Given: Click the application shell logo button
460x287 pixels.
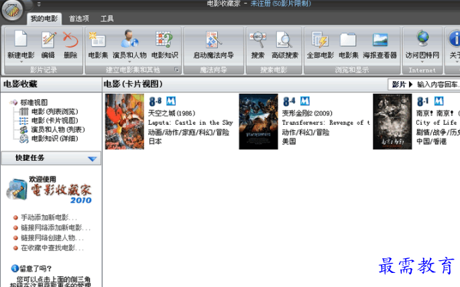Looking at the screenshot, I should point(12,11).
